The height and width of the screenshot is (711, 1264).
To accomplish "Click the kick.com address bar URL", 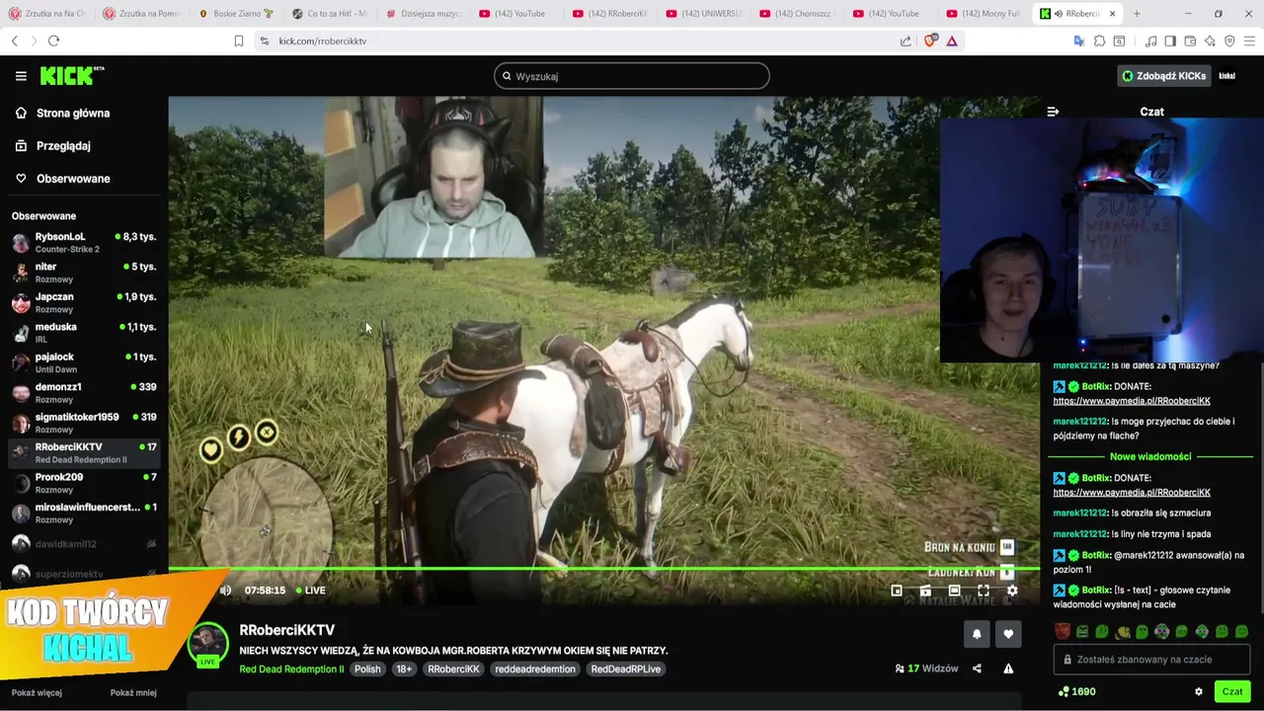I will click(323, 40).
